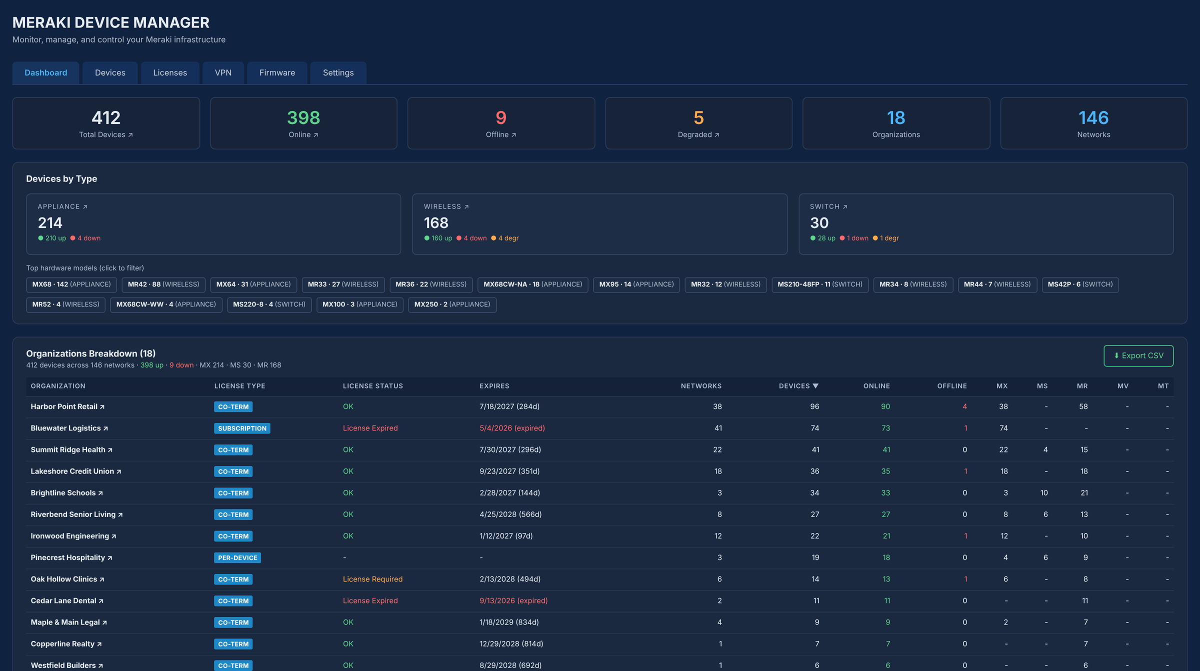Open Maple & Main Legal organization link

pos(68,622)
